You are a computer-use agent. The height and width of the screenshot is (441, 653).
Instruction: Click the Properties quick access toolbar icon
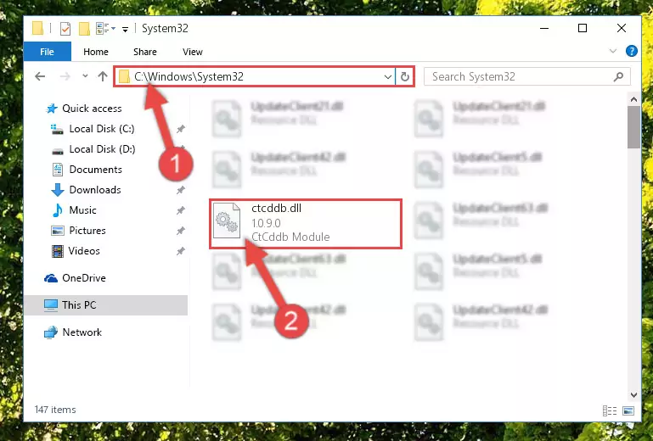click(65, 28)
